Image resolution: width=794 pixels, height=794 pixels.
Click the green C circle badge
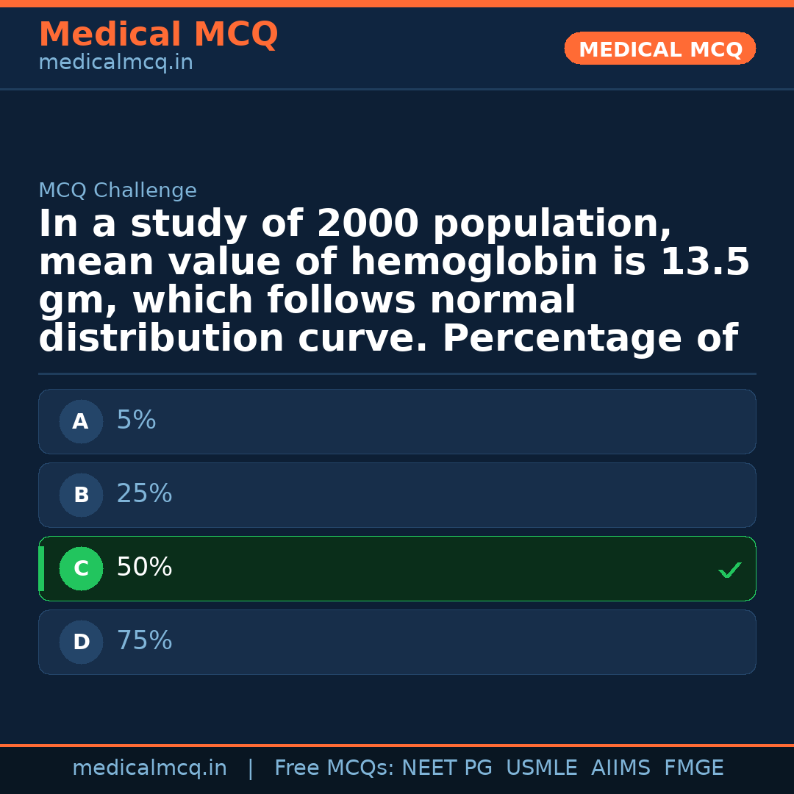81,568
